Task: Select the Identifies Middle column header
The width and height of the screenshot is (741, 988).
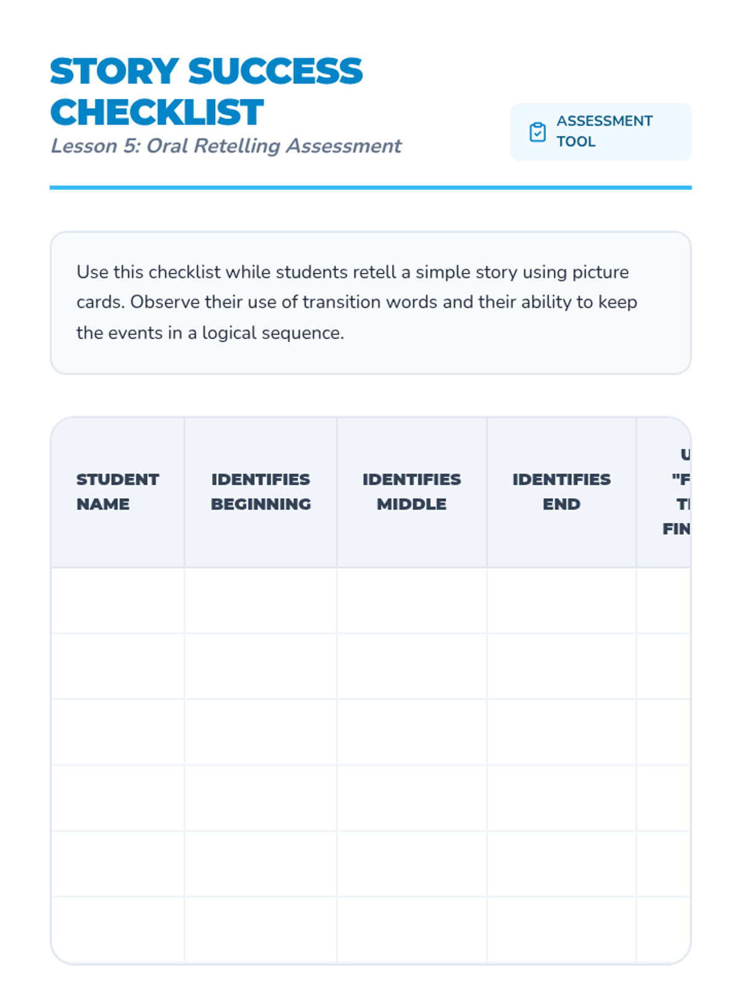Action: click(412, 492)
